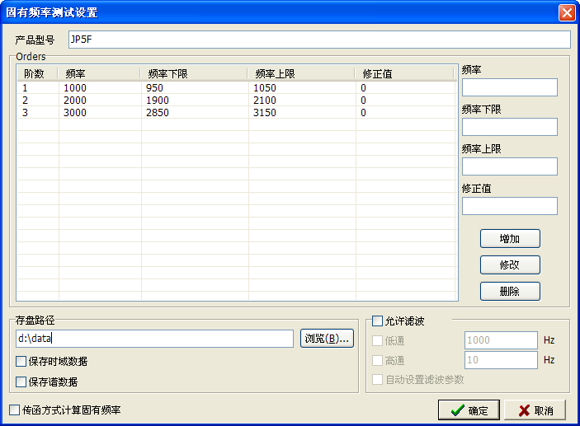Toggle the 保存时域数据 checkbox
Screen dimensions: 580x426
click(21, 361)
